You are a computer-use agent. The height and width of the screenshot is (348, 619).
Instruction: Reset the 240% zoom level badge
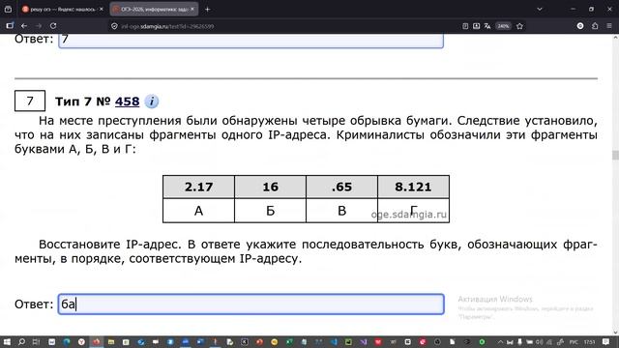[503, 26]
